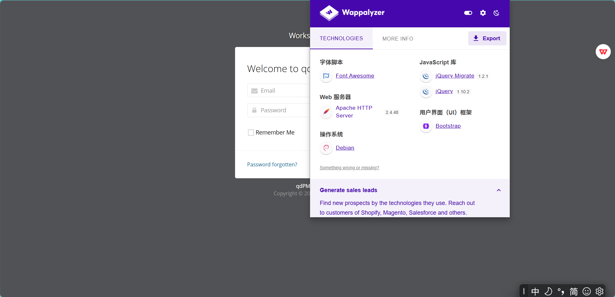Click the Password forgotten? link
The width and height of the screenshot is (615, 297).
(272, 164)
